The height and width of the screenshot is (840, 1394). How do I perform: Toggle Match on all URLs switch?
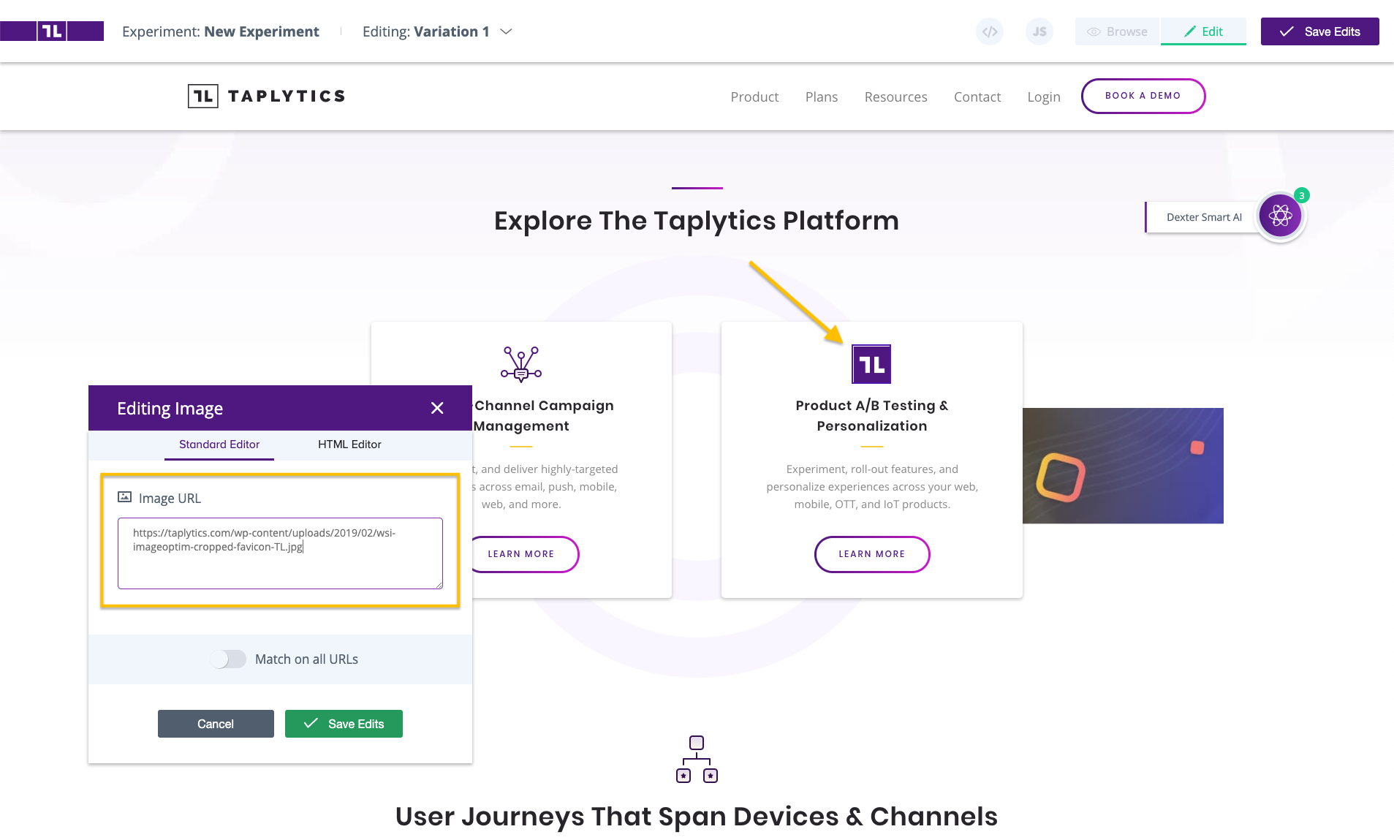pyautogui.click(x=228, y=659)
